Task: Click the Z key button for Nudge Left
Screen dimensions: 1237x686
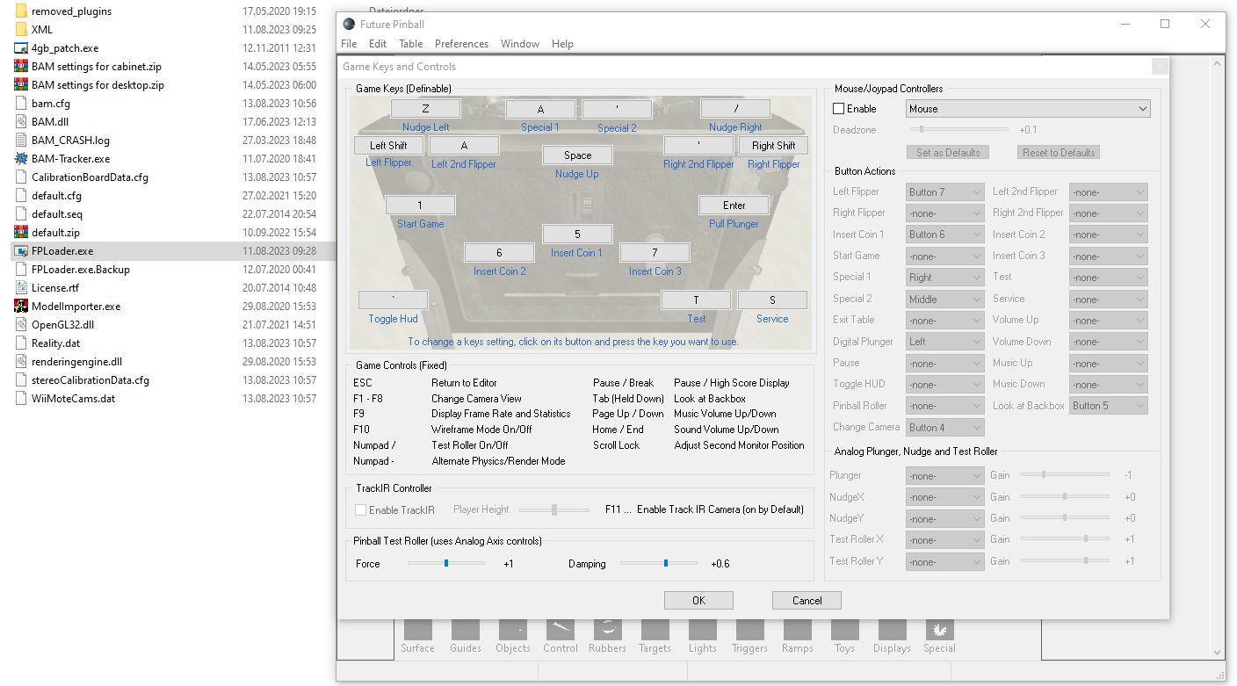Action: click(x=425, y=109)
